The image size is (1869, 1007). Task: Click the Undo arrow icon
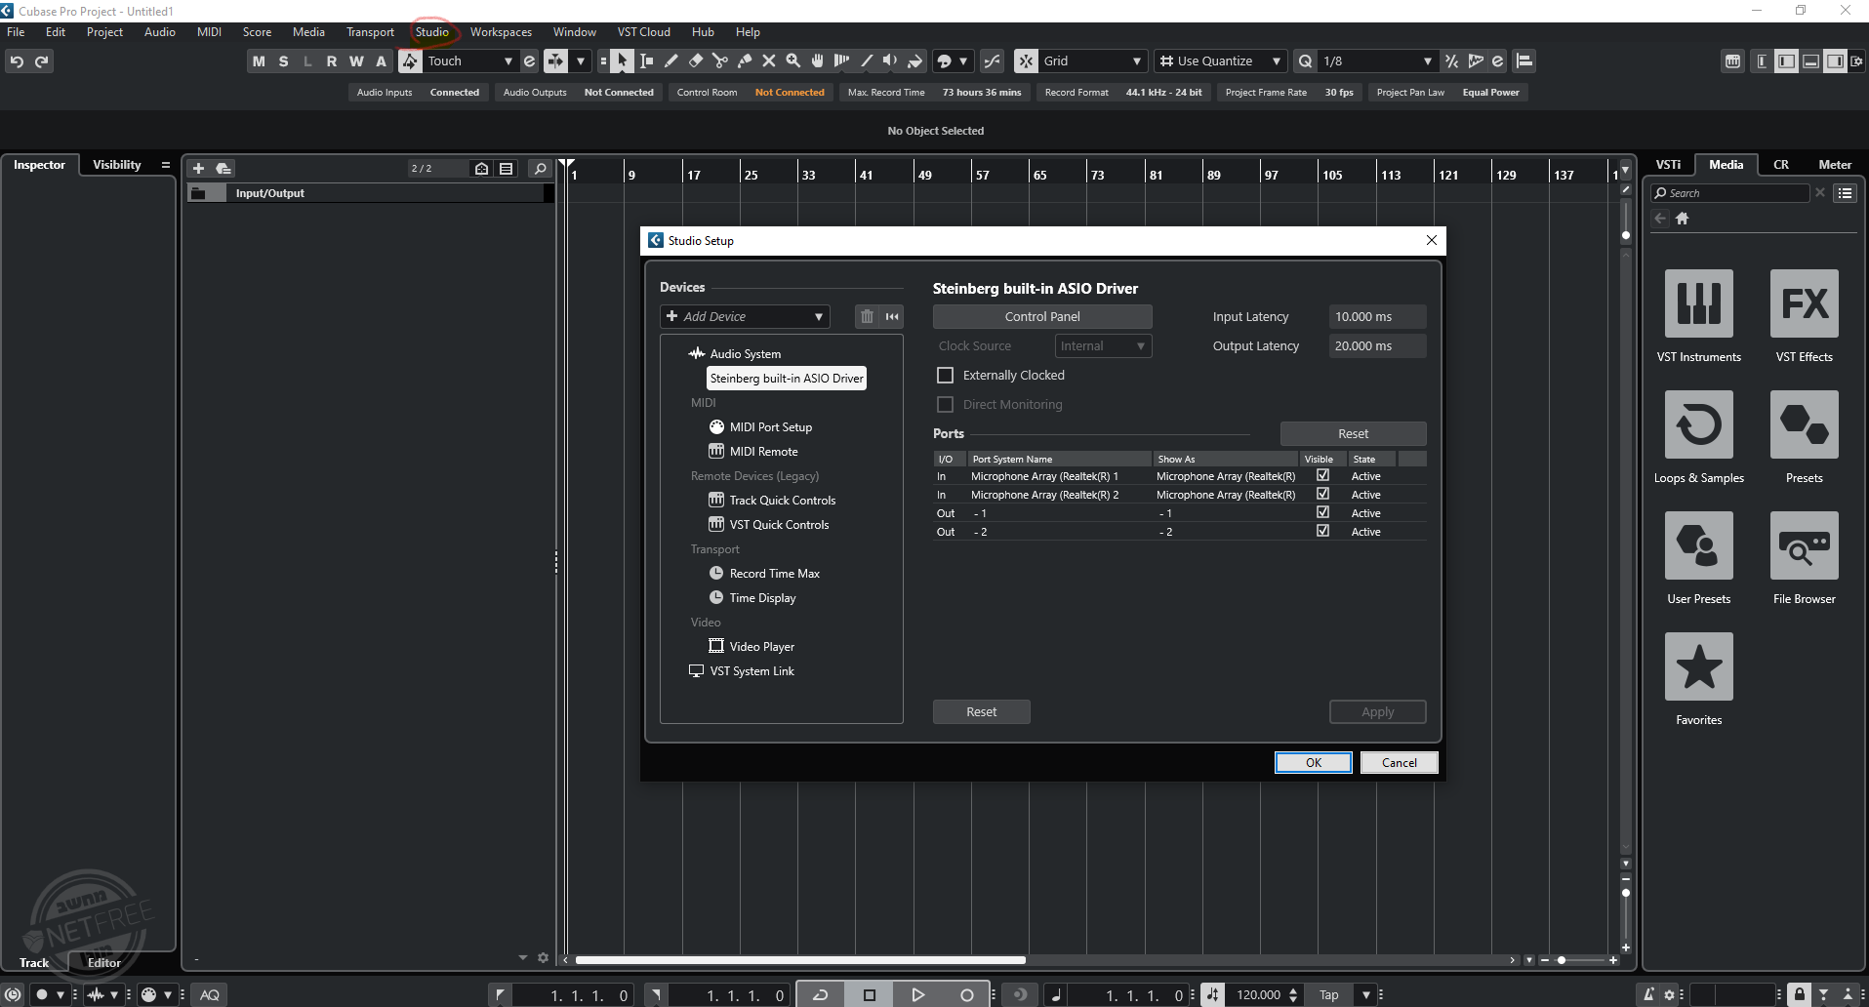coord(17,61)
